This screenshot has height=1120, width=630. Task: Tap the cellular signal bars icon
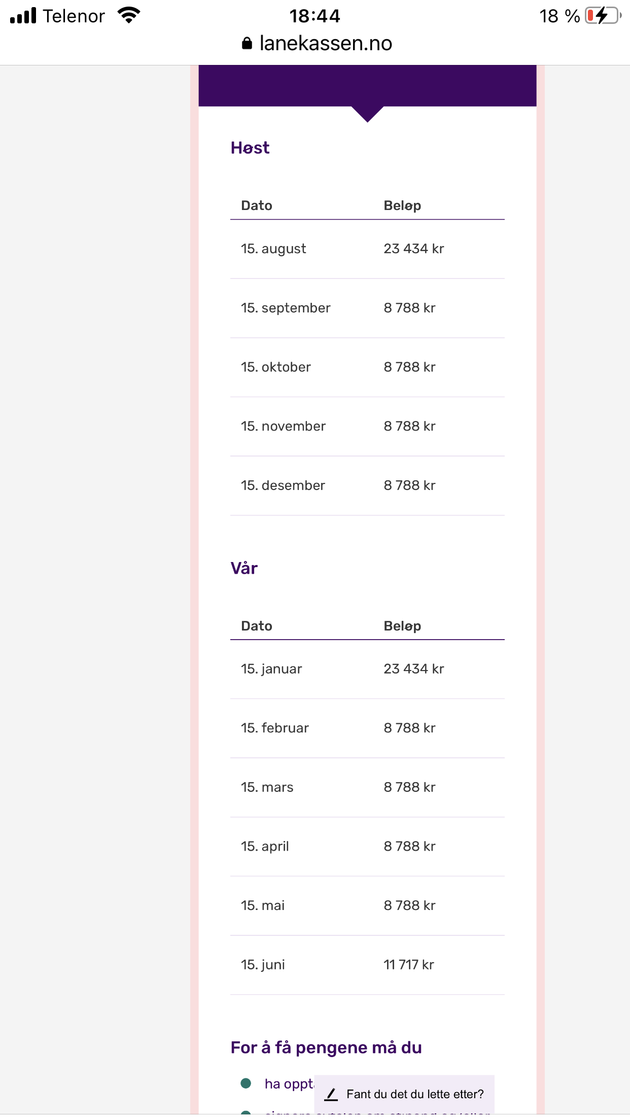point(23,16)
